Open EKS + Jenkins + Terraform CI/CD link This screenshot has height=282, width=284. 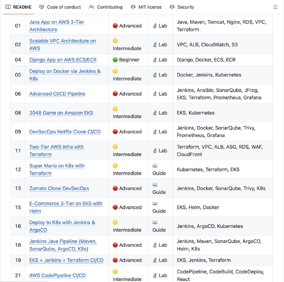point(66,260)
